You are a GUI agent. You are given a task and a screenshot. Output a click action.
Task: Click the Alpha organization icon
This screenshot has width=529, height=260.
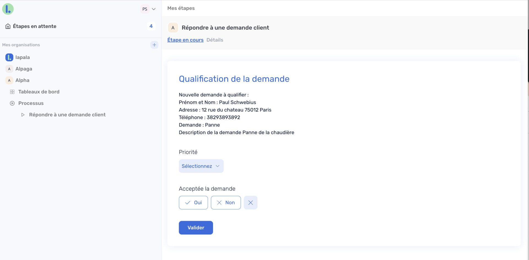9,80
